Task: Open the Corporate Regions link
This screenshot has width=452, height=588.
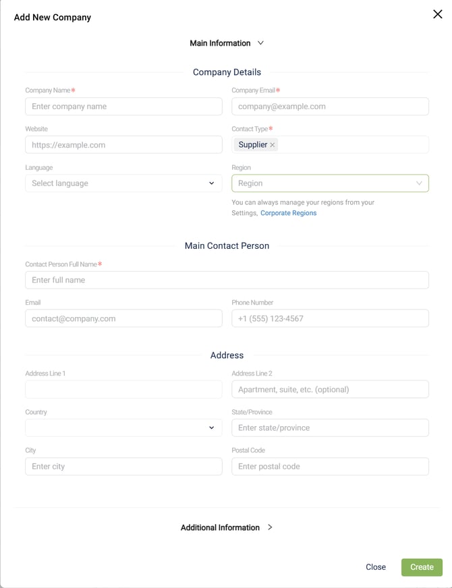Action: click(288, 213)
